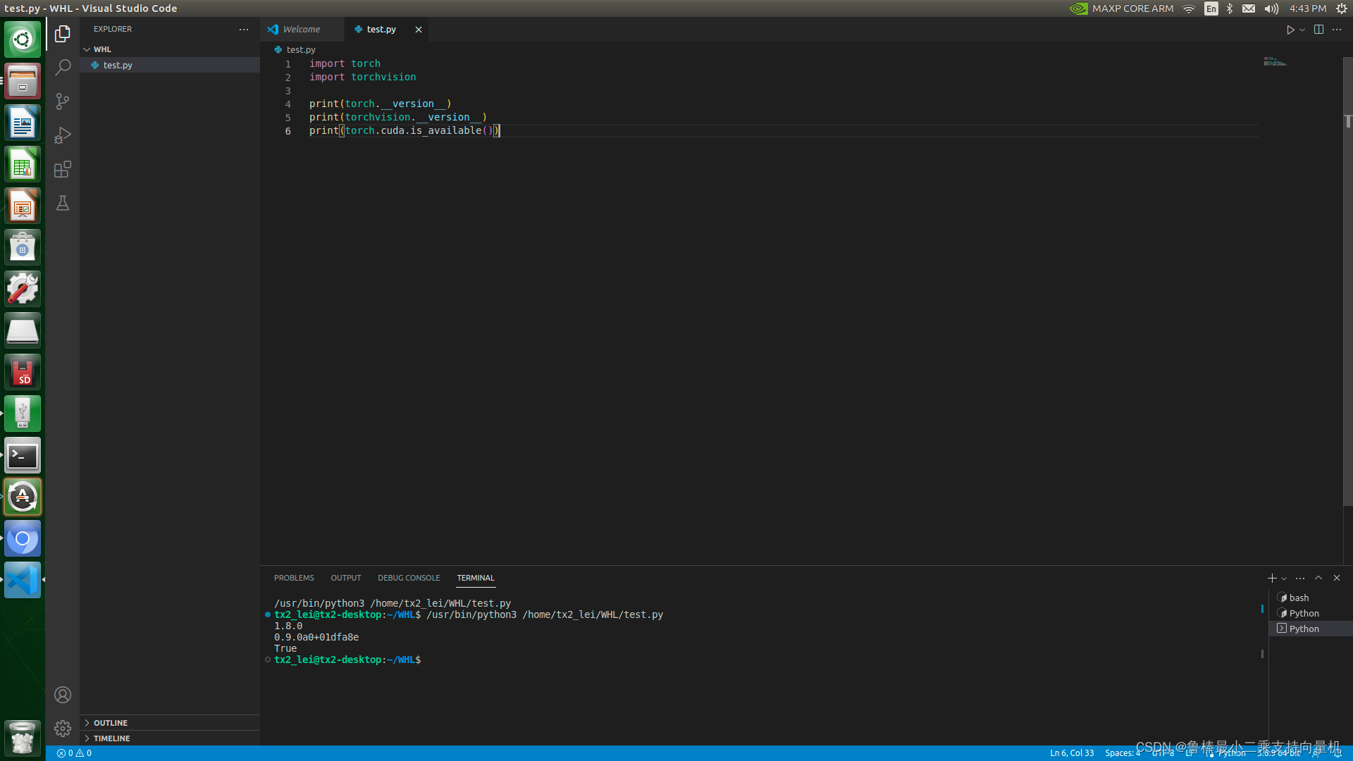
Task: Open the Accounts menu icon
Action: [63, 695]
